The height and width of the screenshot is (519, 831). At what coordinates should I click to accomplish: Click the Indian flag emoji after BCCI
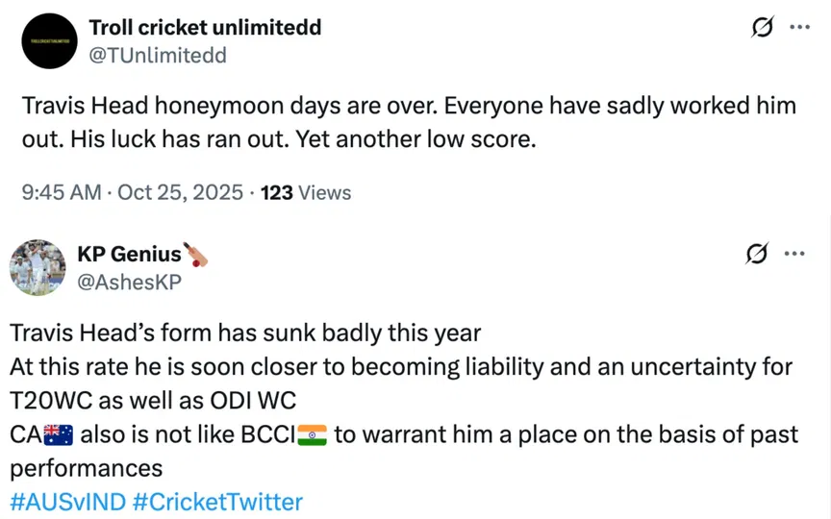pos(314,435)
